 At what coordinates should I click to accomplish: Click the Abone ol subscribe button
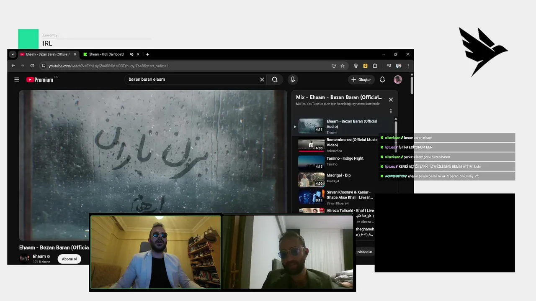pyautogui.click(x=69, y=259)
